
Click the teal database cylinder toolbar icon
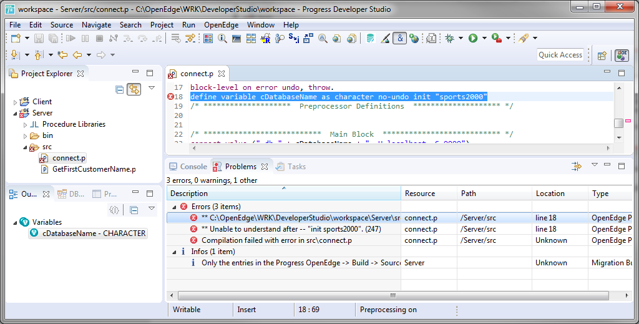tap(370, 38)
